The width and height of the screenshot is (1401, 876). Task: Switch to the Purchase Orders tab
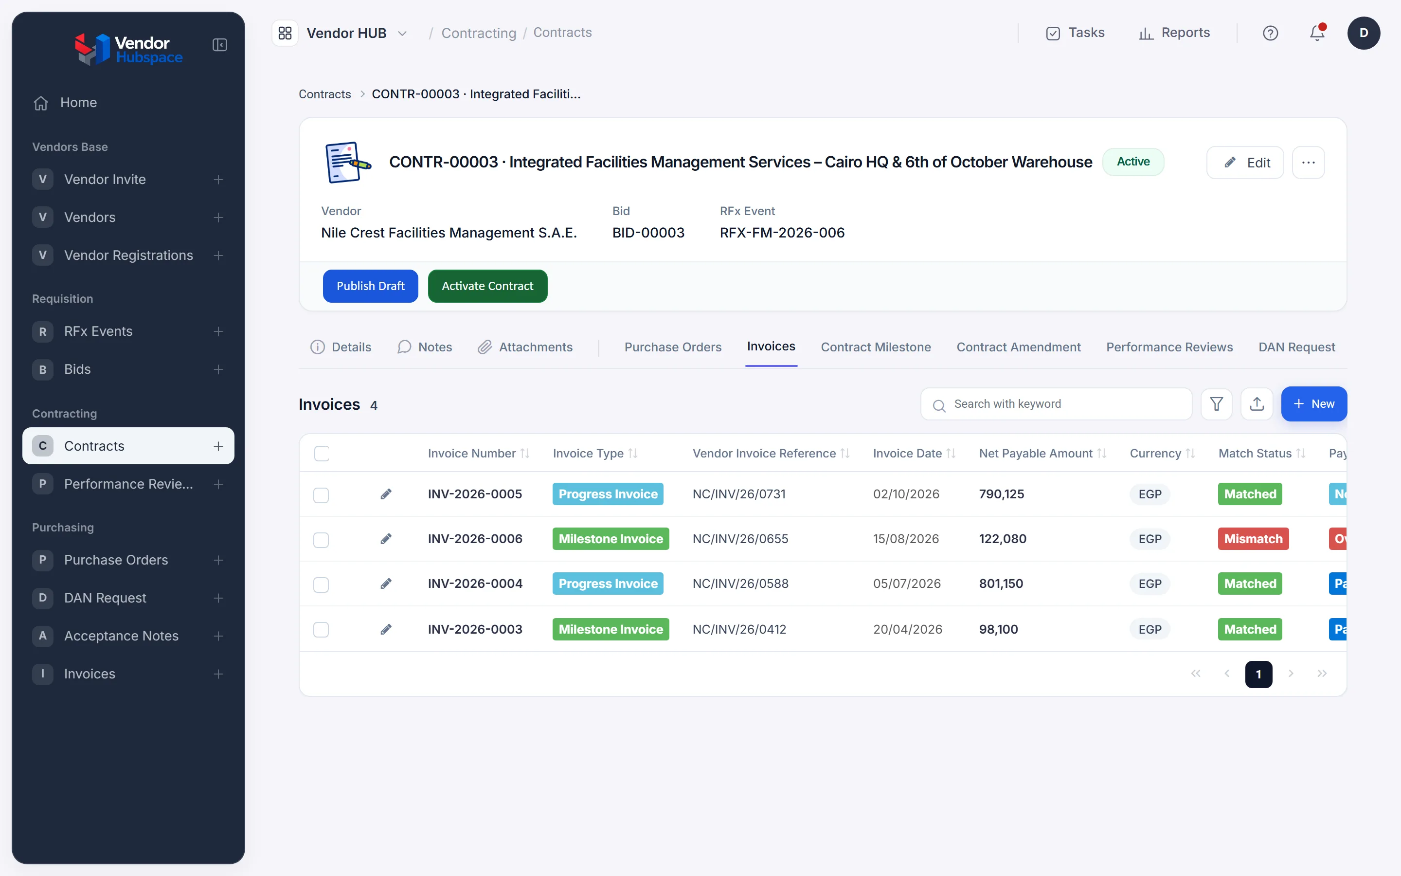pyautogui.click(x=673, y=347)
